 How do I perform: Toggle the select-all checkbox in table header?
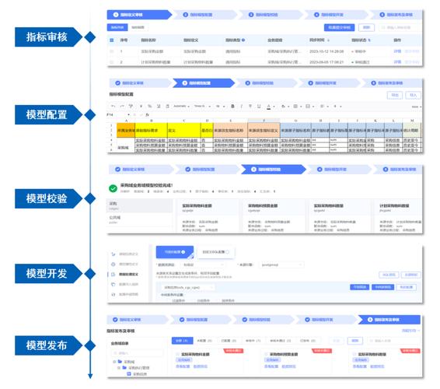(112, 40)
